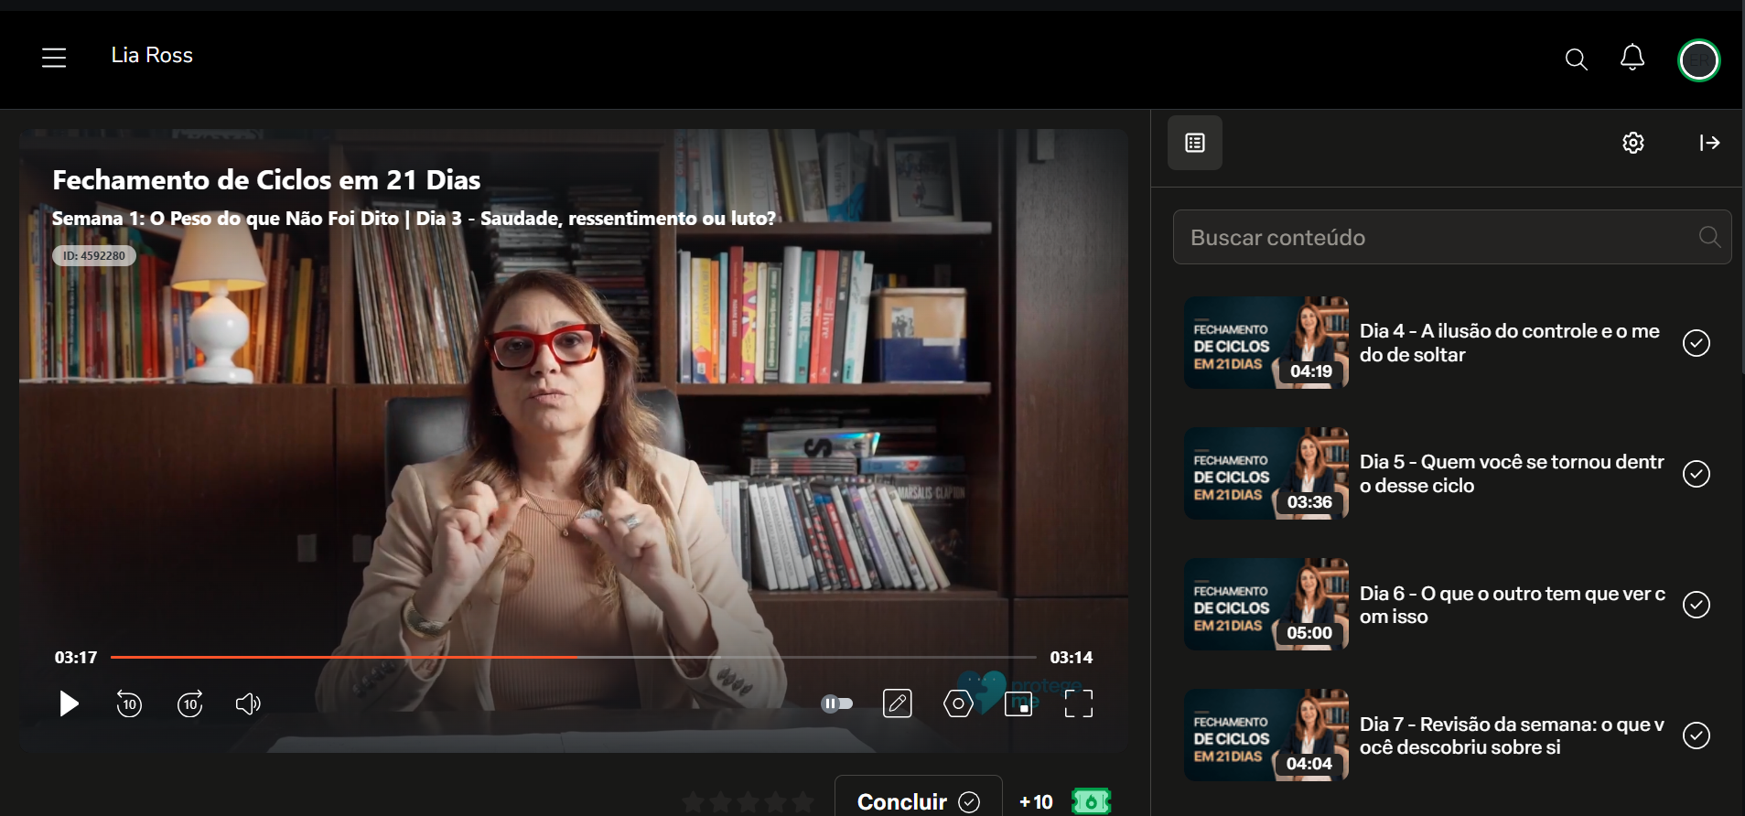Toggle completion check for Dia 6
Screen dimensions: 1745x816
(x=1697, y=605)
